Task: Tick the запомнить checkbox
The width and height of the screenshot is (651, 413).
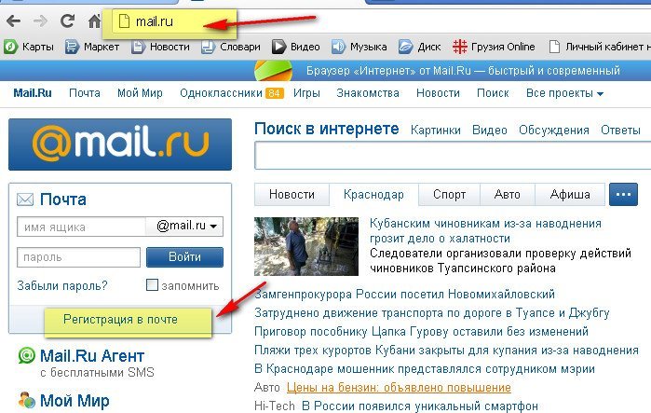Action: (152, 285)
